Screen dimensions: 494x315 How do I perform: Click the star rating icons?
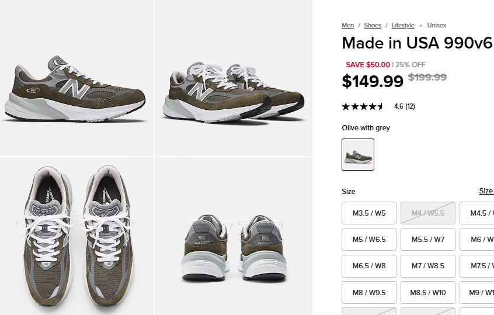pyautogui.click(x=363, y=106)
